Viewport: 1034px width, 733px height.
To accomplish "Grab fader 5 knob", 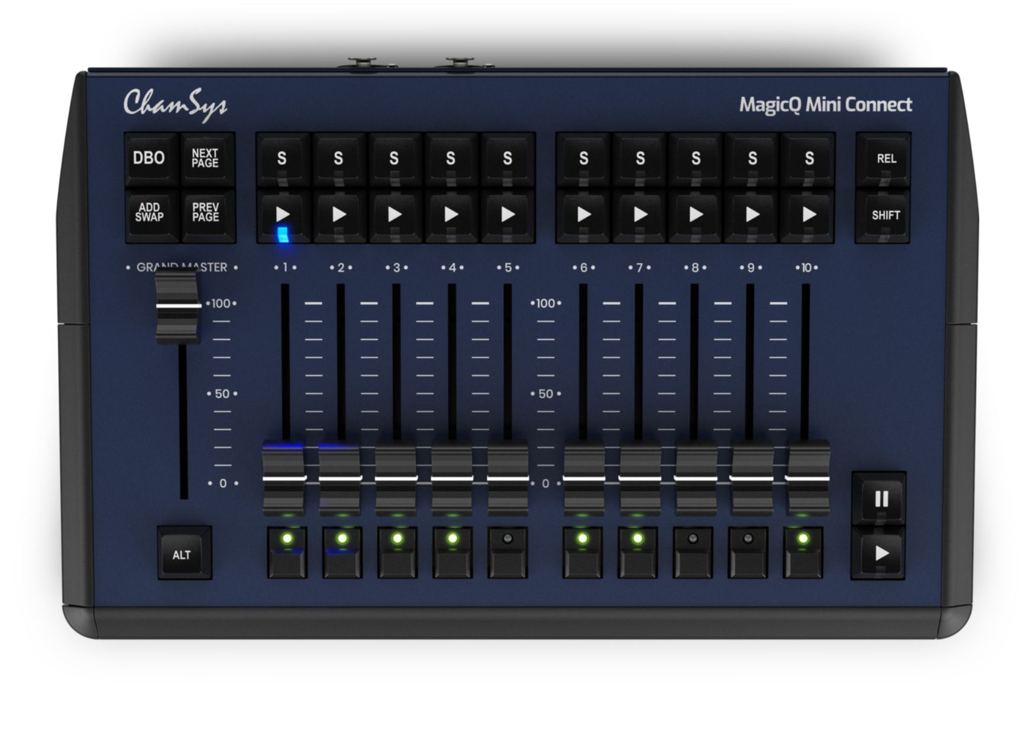I will 508,478.
